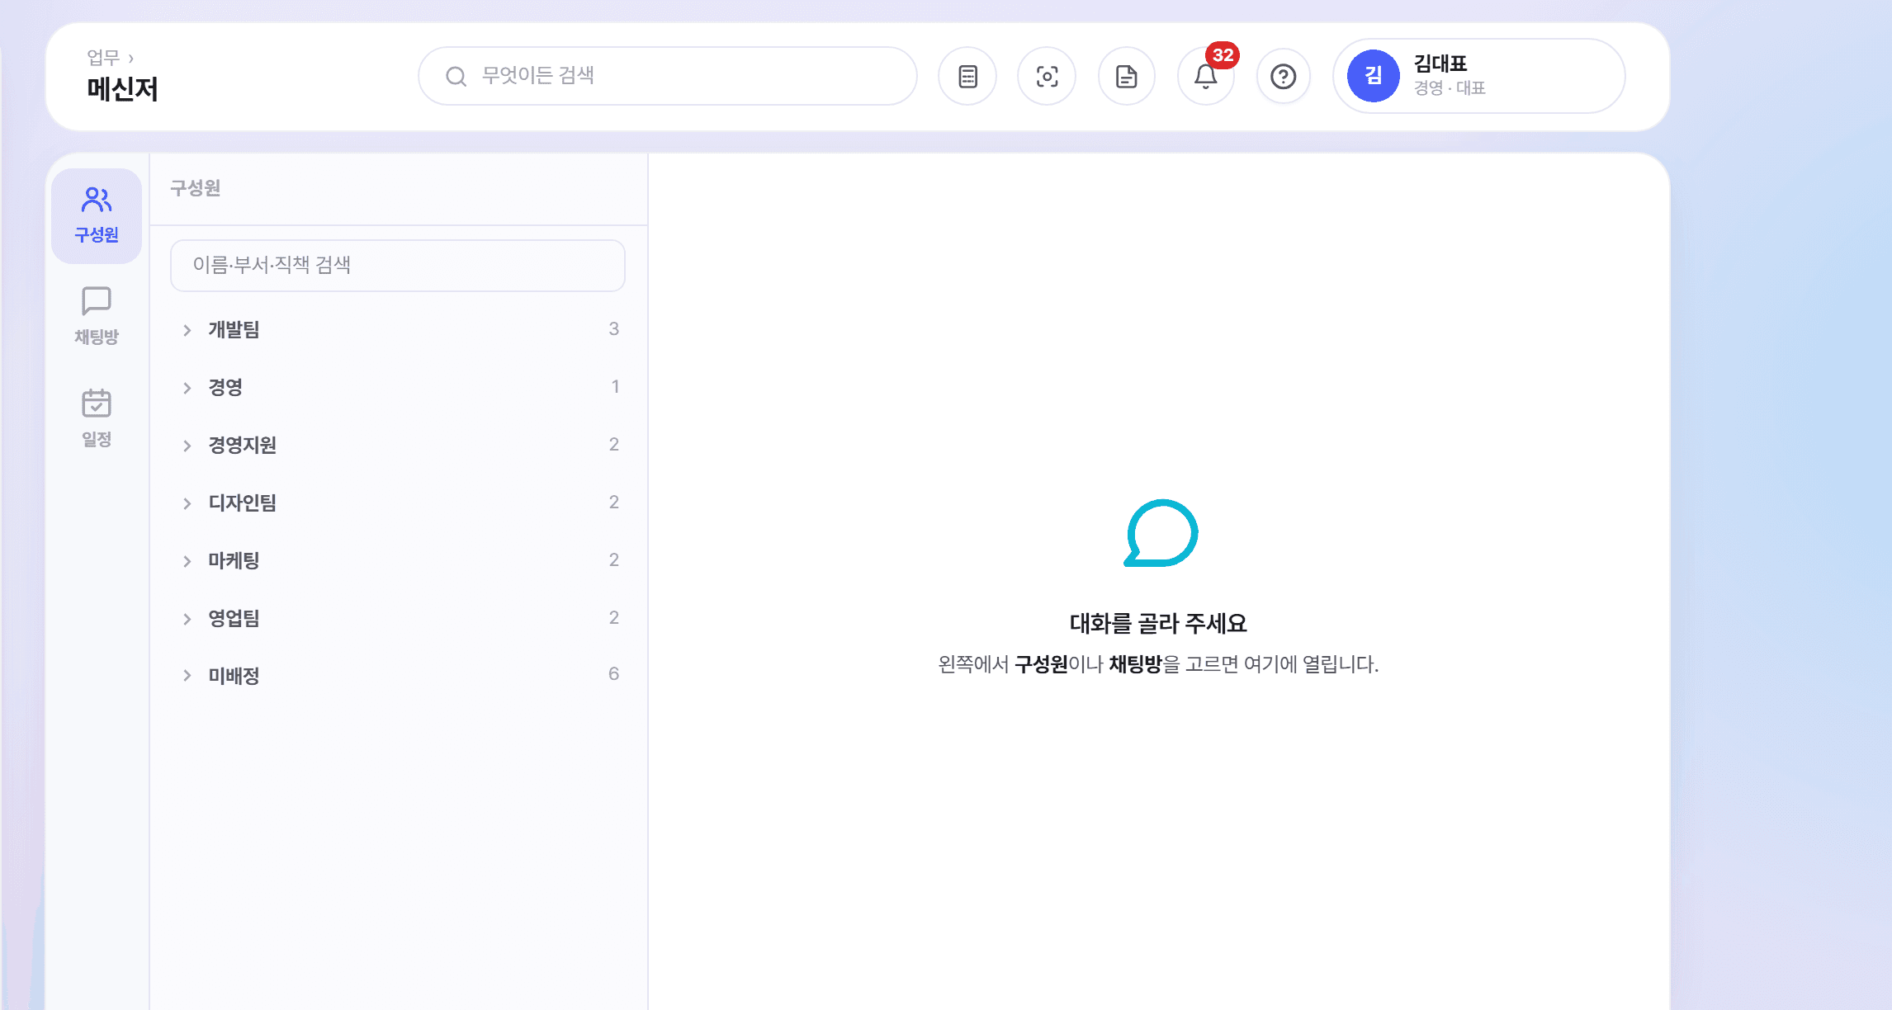
Task: Click the member count 3 for 개발팀
Action: coord(613,329)
